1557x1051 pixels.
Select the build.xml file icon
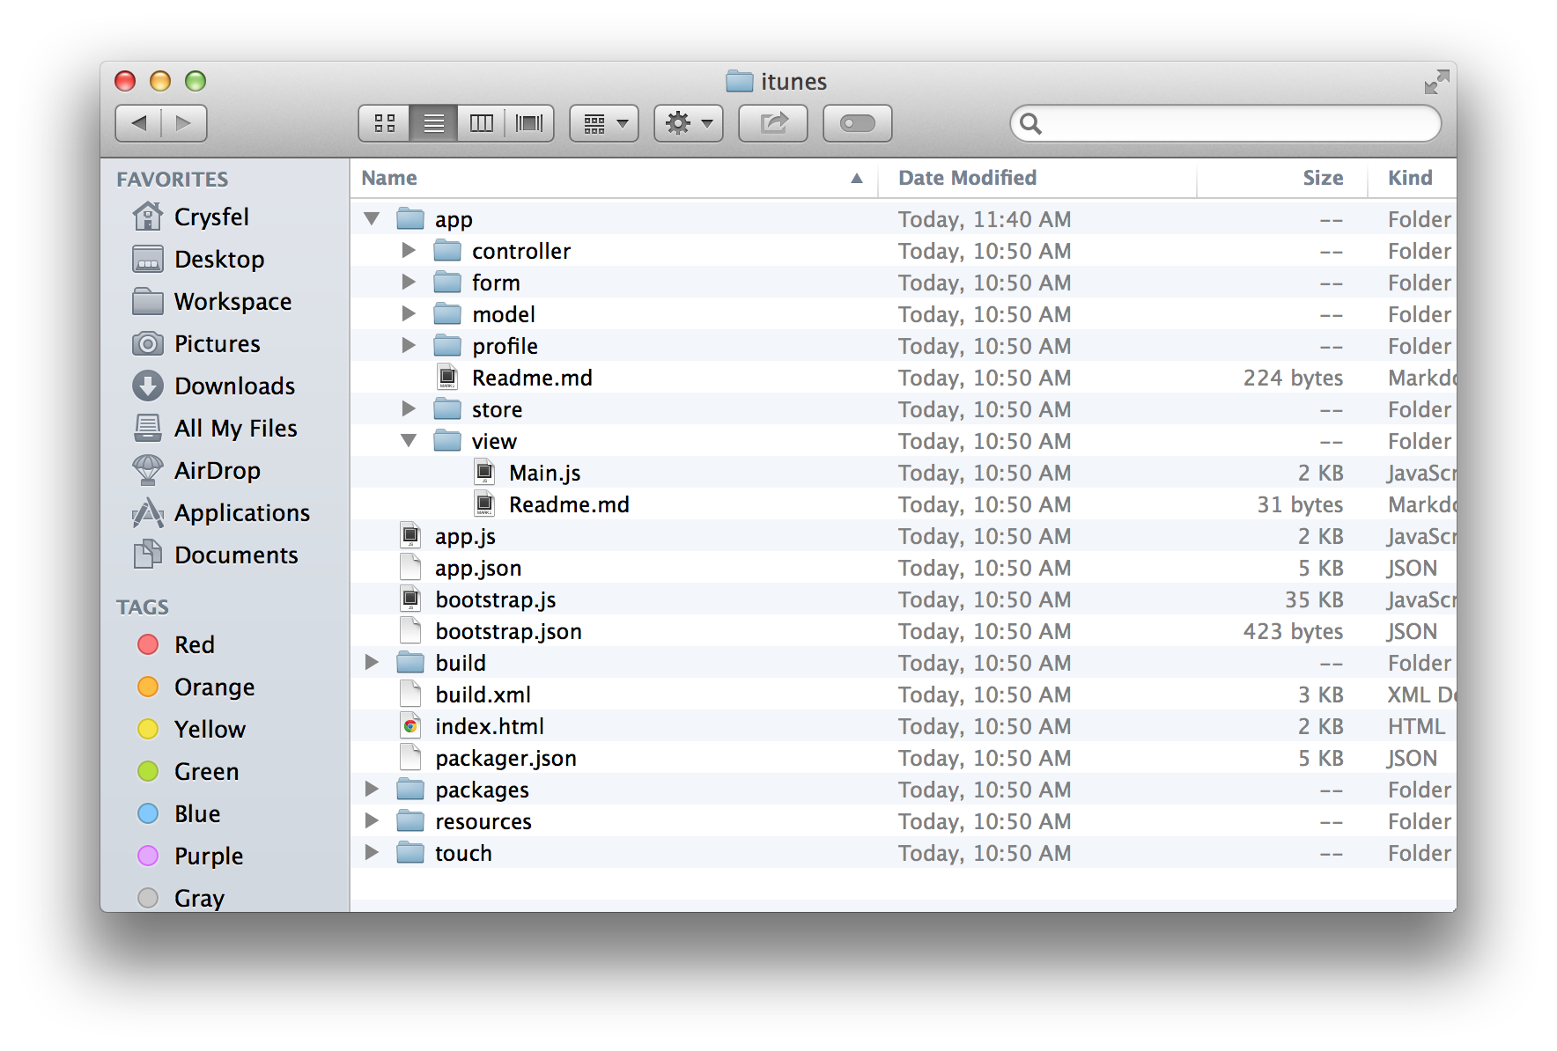[x=410, y=695]
